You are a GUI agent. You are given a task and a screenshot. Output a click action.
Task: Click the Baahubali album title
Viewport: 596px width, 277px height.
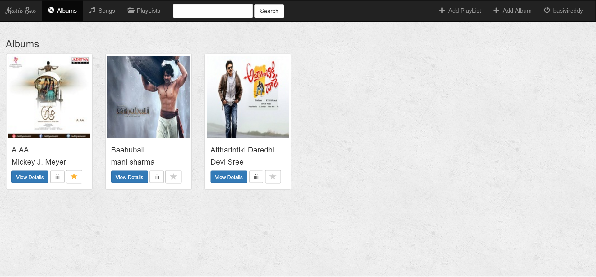pos(128,150)
